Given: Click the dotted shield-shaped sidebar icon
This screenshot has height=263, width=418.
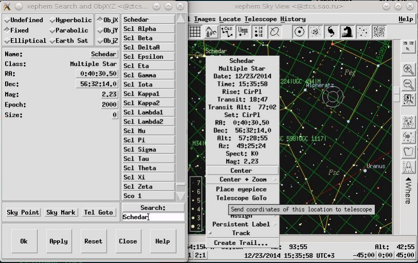Looking at the screenshot, I should [408, 152].
